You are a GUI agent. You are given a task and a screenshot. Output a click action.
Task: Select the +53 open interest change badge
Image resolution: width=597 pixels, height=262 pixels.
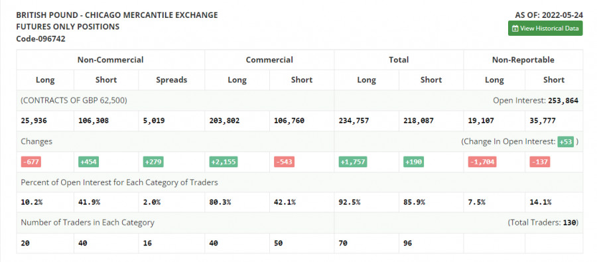point(565,142)
